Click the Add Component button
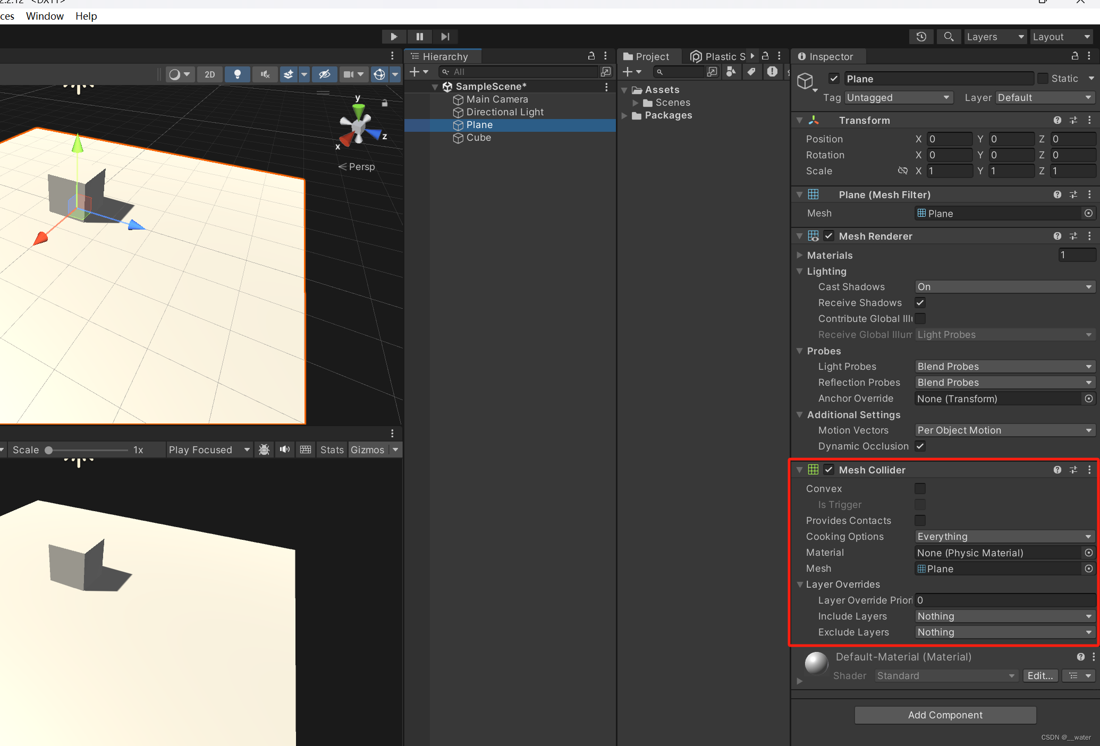The height and width of the screenshot is (746, 1100). tap(945, 715)
